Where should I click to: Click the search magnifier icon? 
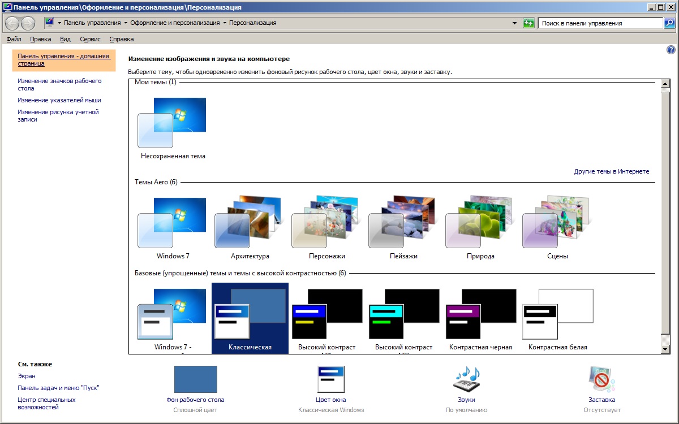[669, 23]
